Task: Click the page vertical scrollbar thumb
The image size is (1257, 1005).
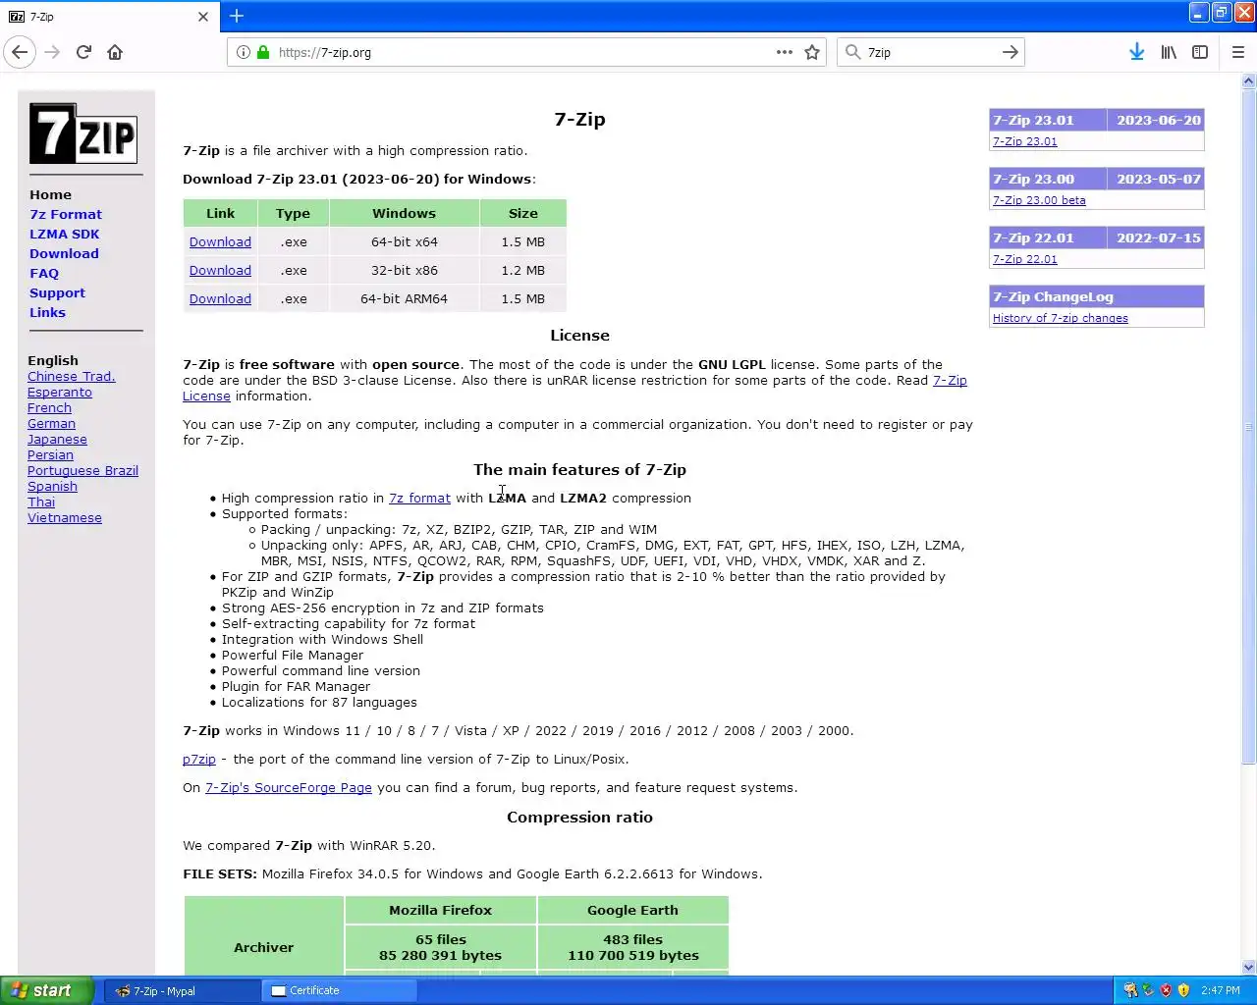Action: pyautogui.click(x=1249, y=427)
